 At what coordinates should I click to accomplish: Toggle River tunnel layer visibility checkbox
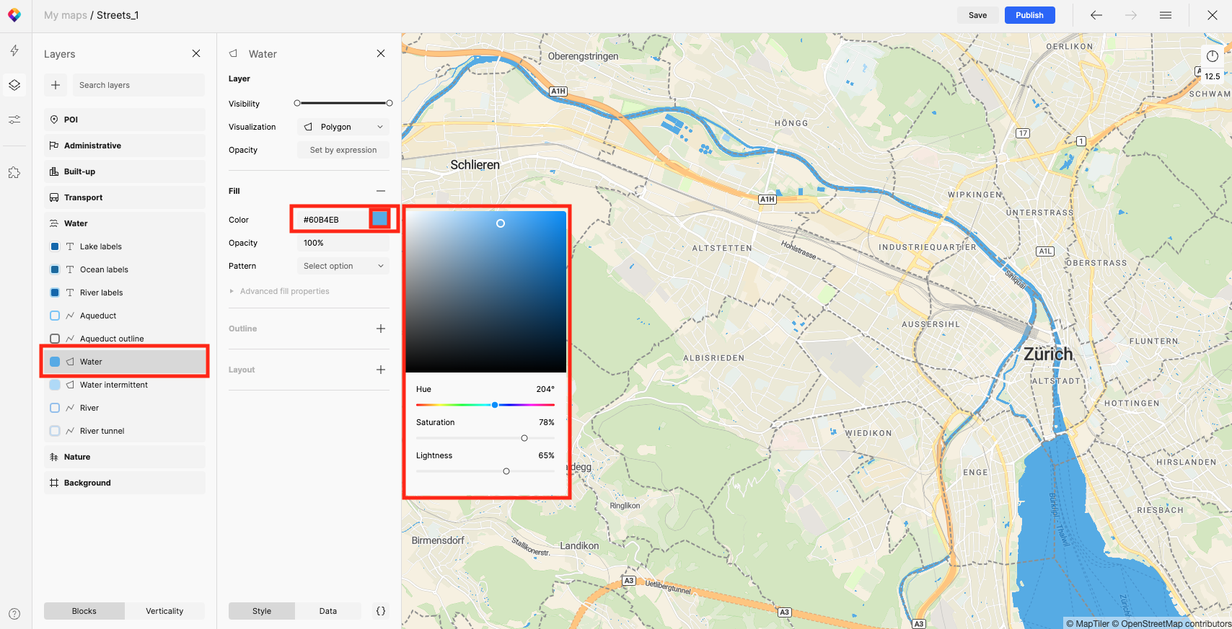pos(55,431)
